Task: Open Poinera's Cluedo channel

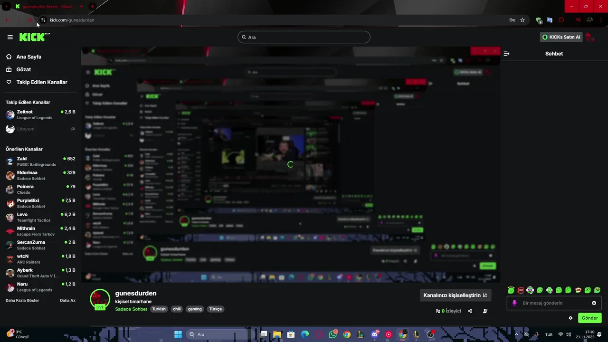Action: 40,189
